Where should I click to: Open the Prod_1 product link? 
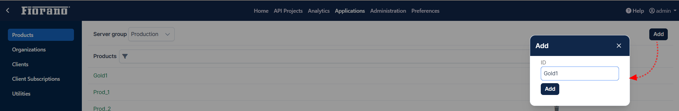(101, 92)
